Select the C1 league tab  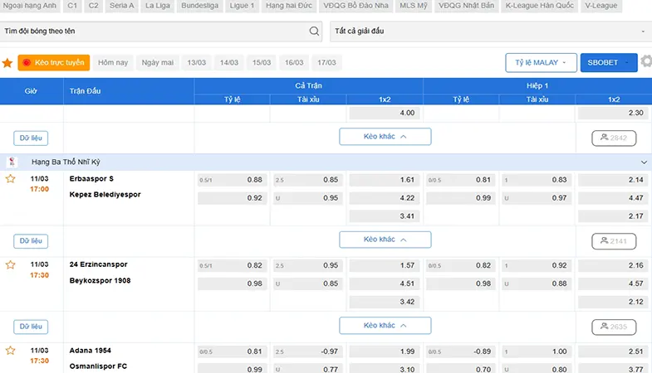(x=72, y=6)
